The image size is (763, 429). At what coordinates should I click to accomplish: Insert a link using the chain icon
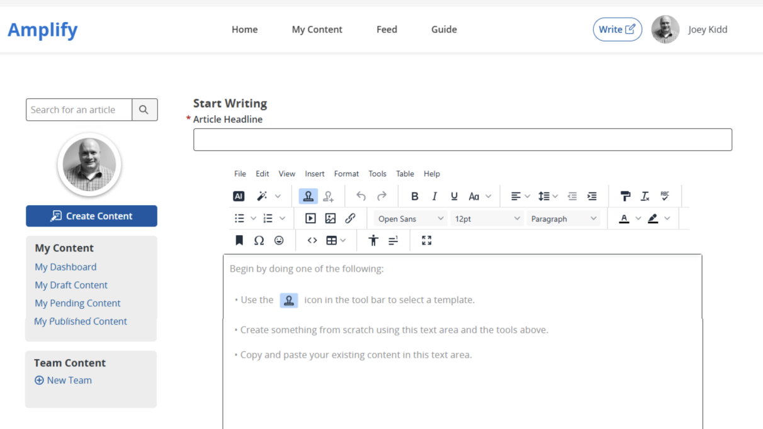point(350,218)
